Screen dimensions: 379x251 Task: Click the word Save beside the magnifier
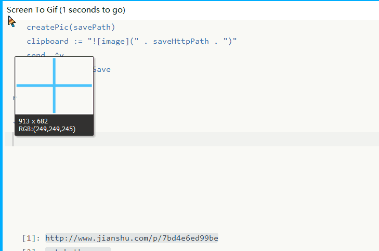point(101,69)
